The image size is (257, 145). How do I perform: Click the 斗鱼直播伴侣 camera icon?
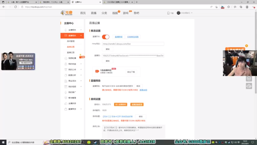(97, 71)
